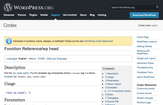Image resolution: width=163 pixels, height=105 pixels.
Task: Jump to 3 Parameters in Contents
Action: (x=112, y=81)
